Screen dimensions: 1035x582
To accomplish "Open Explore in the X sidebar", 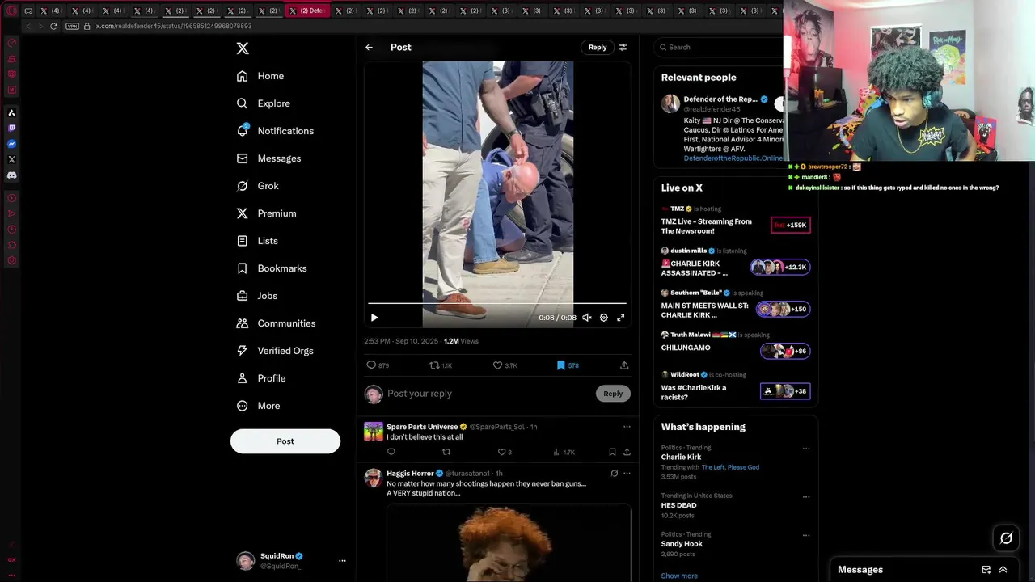I will coord(264,103).
